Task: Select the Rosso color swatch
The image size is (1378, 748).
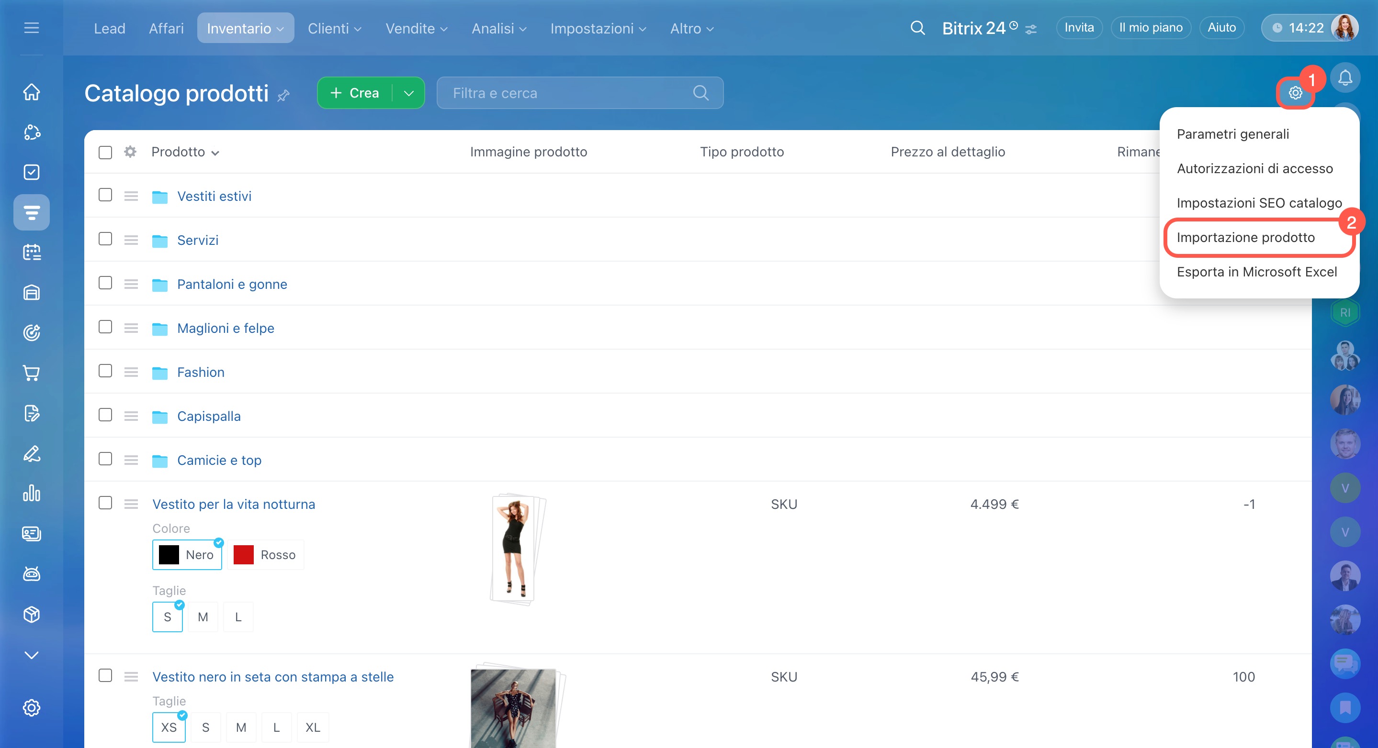Action: [x=265, y=555]
